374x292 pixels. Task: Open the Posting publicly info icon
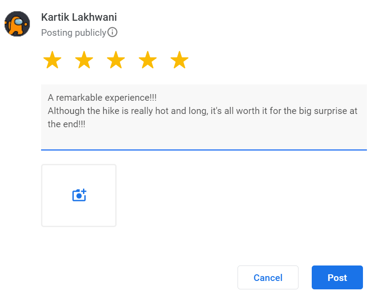click(113, 32)
